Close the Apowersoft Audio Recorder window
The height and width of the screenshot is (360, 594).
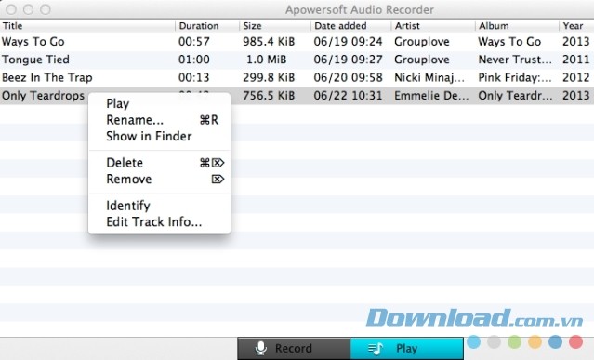click(x=11, y=9)
